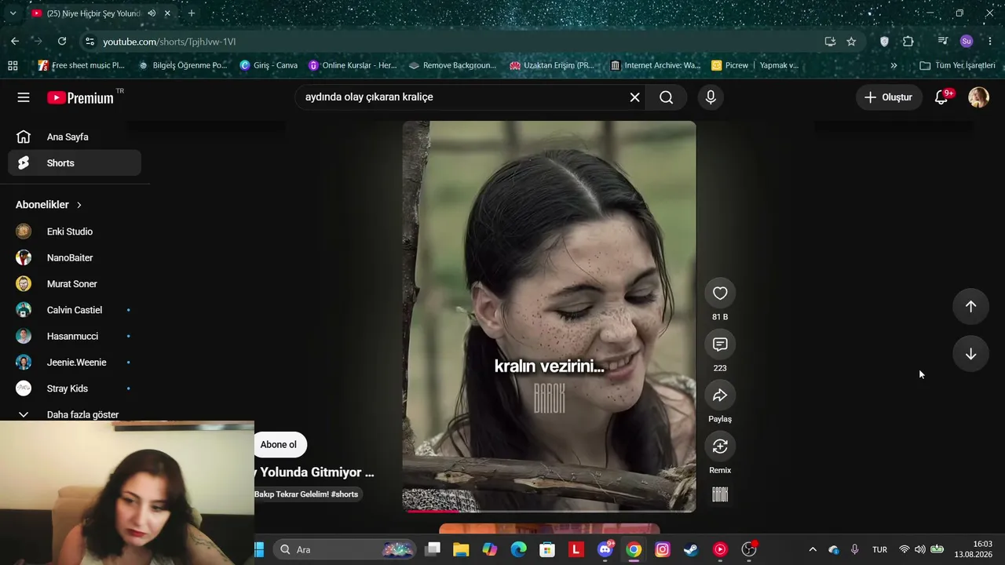The width and height of the screenshot is (1005, 565).
Task: Open Chrome's three-dot menu
Action: coord(990,42)
